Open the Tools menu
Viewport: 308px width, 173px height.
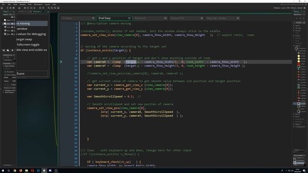coord(30,4)
